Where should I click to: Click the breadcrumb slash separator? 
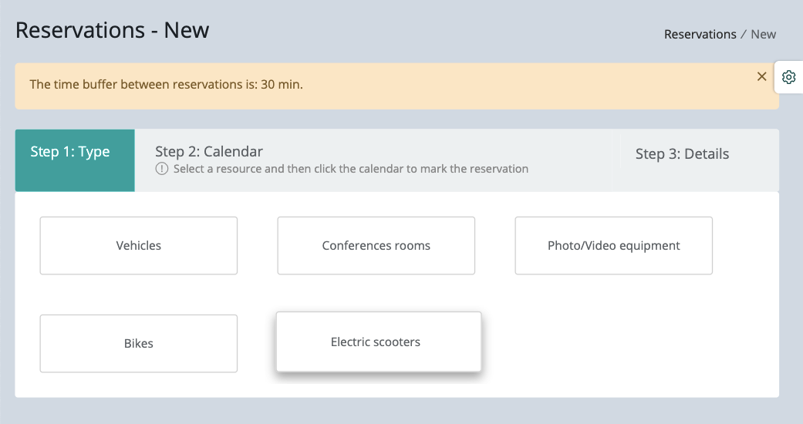744,35
